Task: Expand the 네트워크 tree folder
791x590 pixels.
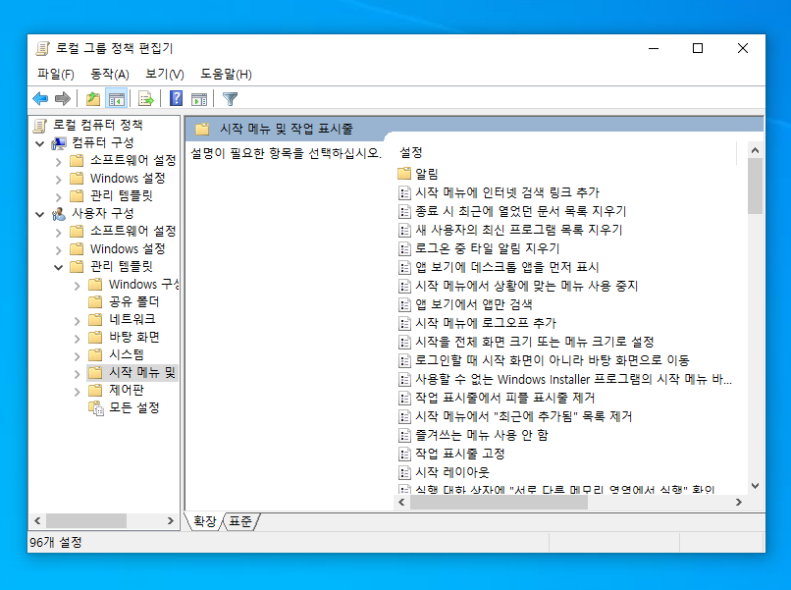Action: click(x=78, y=321)
